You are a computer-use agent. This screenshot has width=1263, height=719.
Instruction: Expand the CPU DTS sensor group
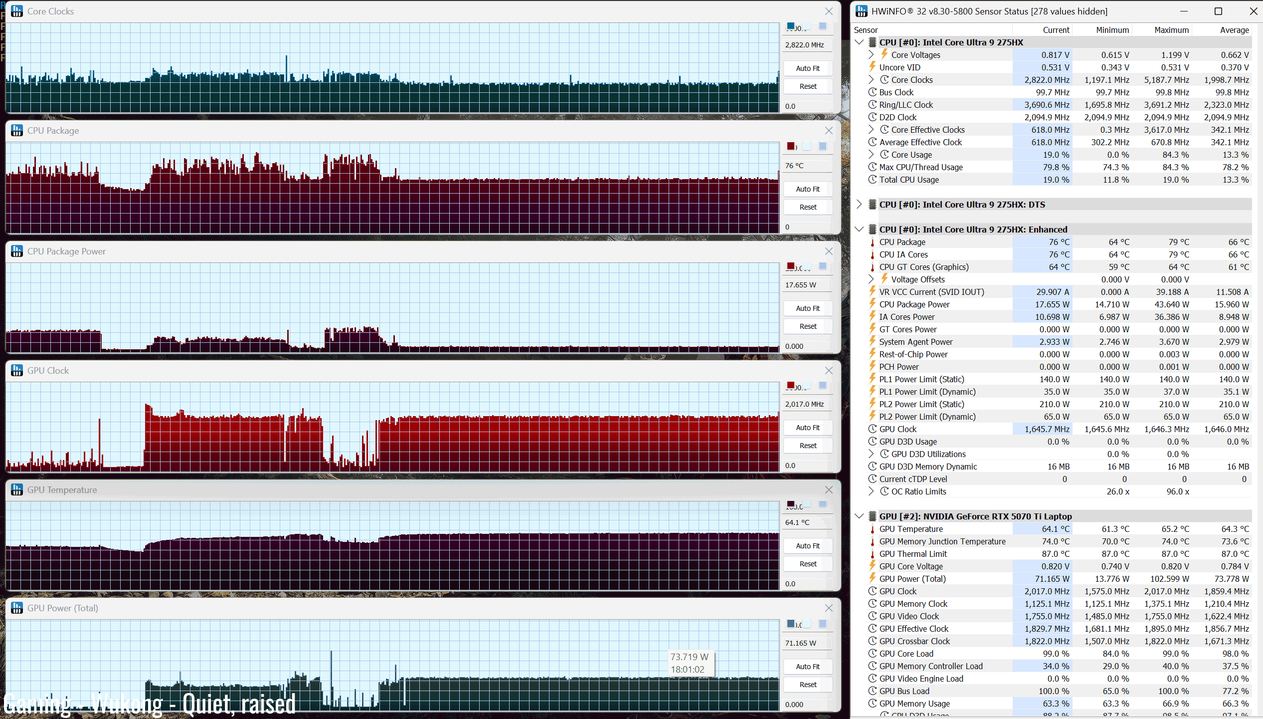click(859, 204)
